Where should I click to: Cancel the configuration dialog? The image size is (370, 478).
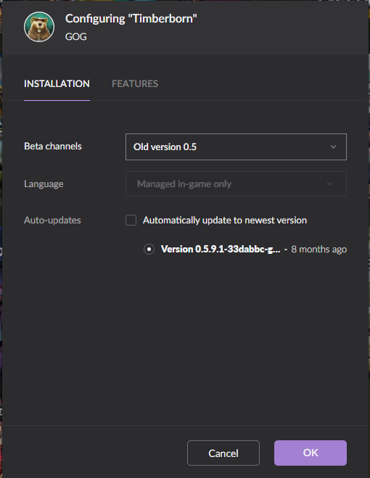coord(223,453)
